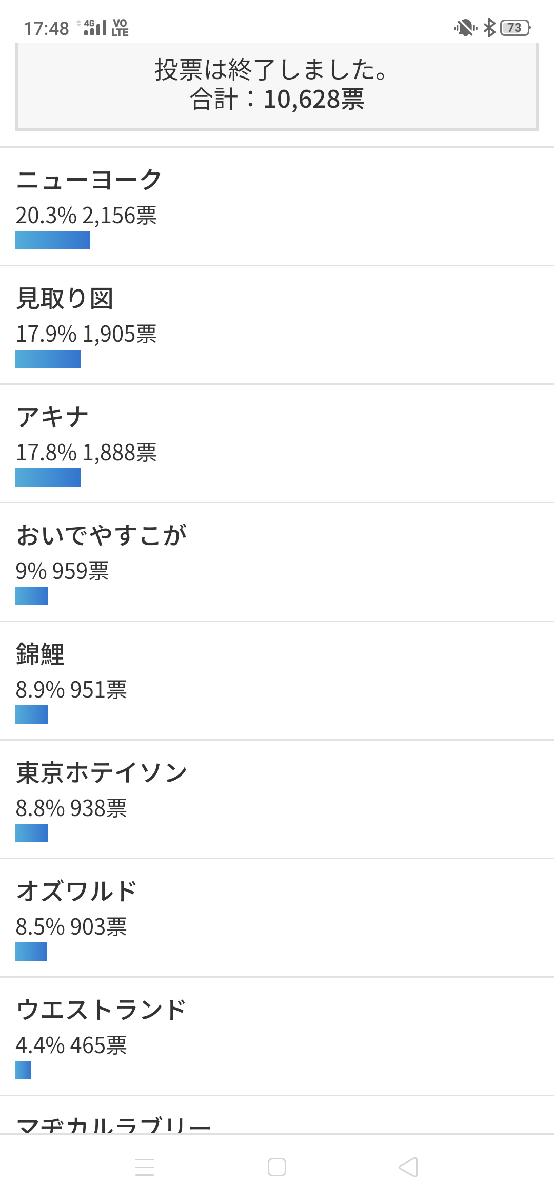554x1201 pixels.
Task: Tap the 4G signal strength icon
Action: point(94,28)
